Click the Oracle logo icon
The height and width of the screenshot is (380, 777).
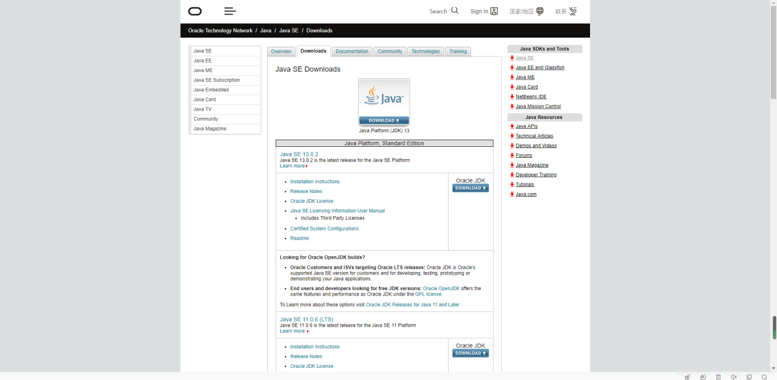coord(195,11)
